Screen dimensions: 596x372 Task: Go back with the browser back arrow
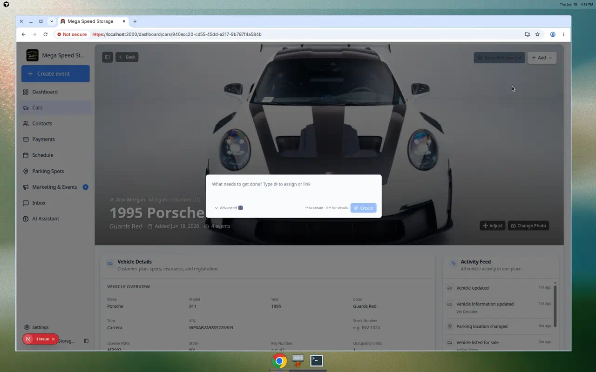[23, 34]
